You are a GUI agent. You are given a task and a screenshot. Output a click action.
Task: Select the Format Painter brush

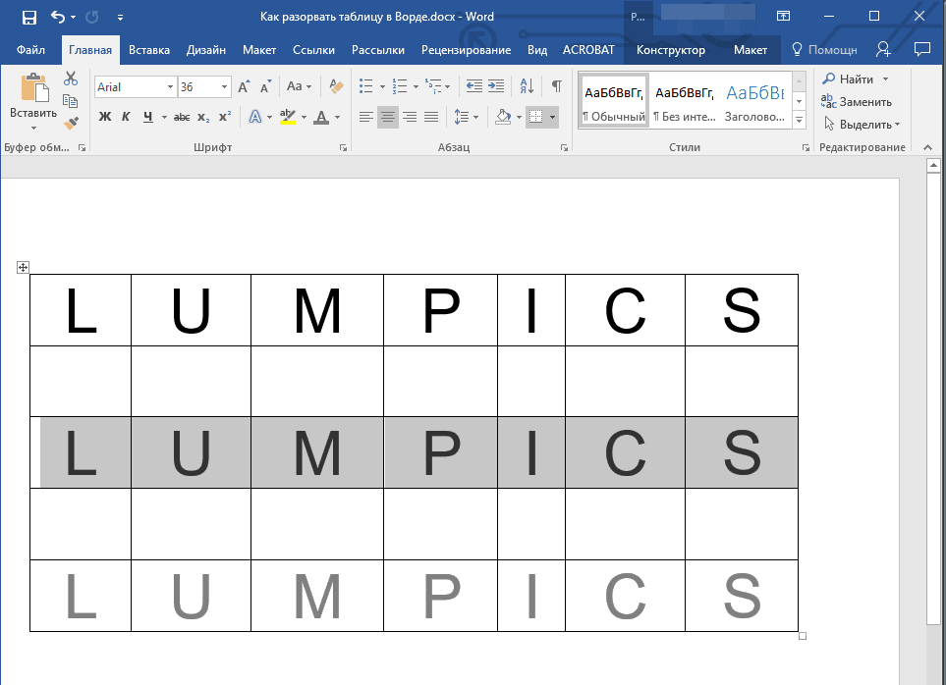[x=71, y=123]
